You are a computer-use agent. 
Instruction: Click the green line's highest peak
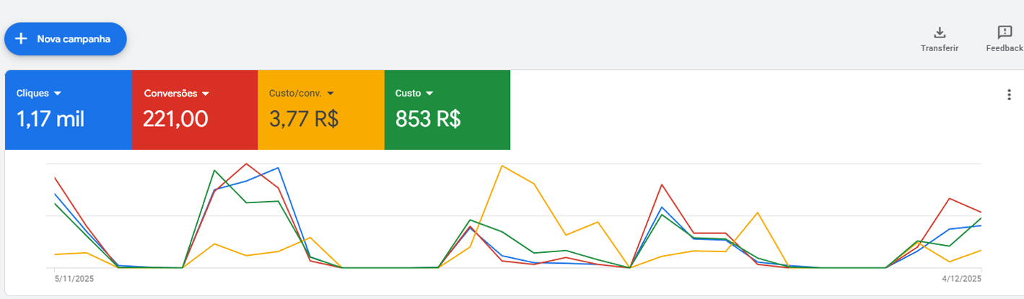point(214,171)
